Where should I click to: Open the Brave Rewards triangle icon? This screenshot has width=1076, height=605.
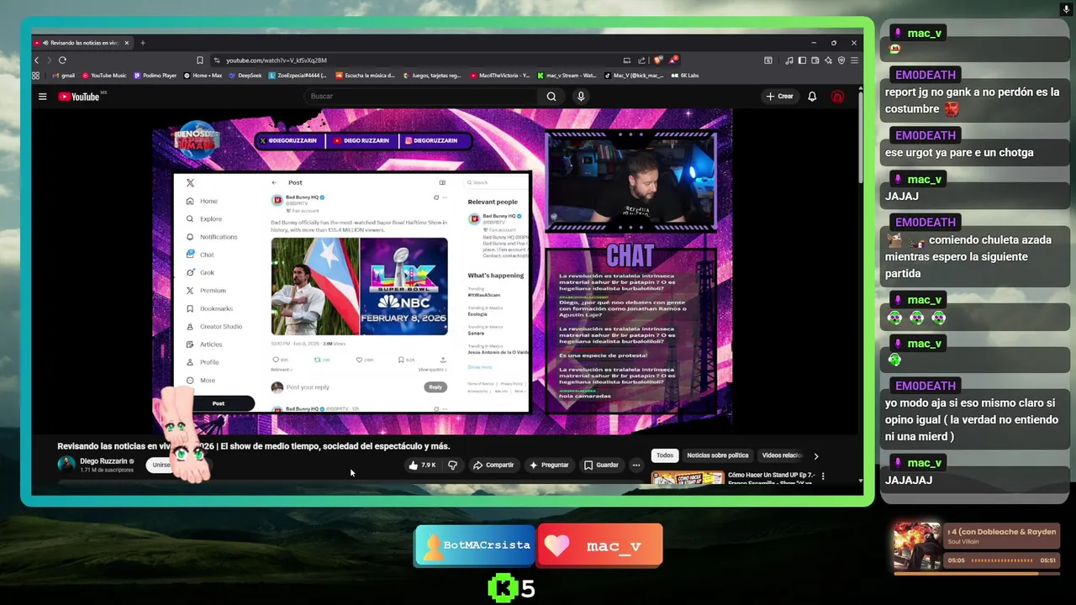tap(673, 60)
